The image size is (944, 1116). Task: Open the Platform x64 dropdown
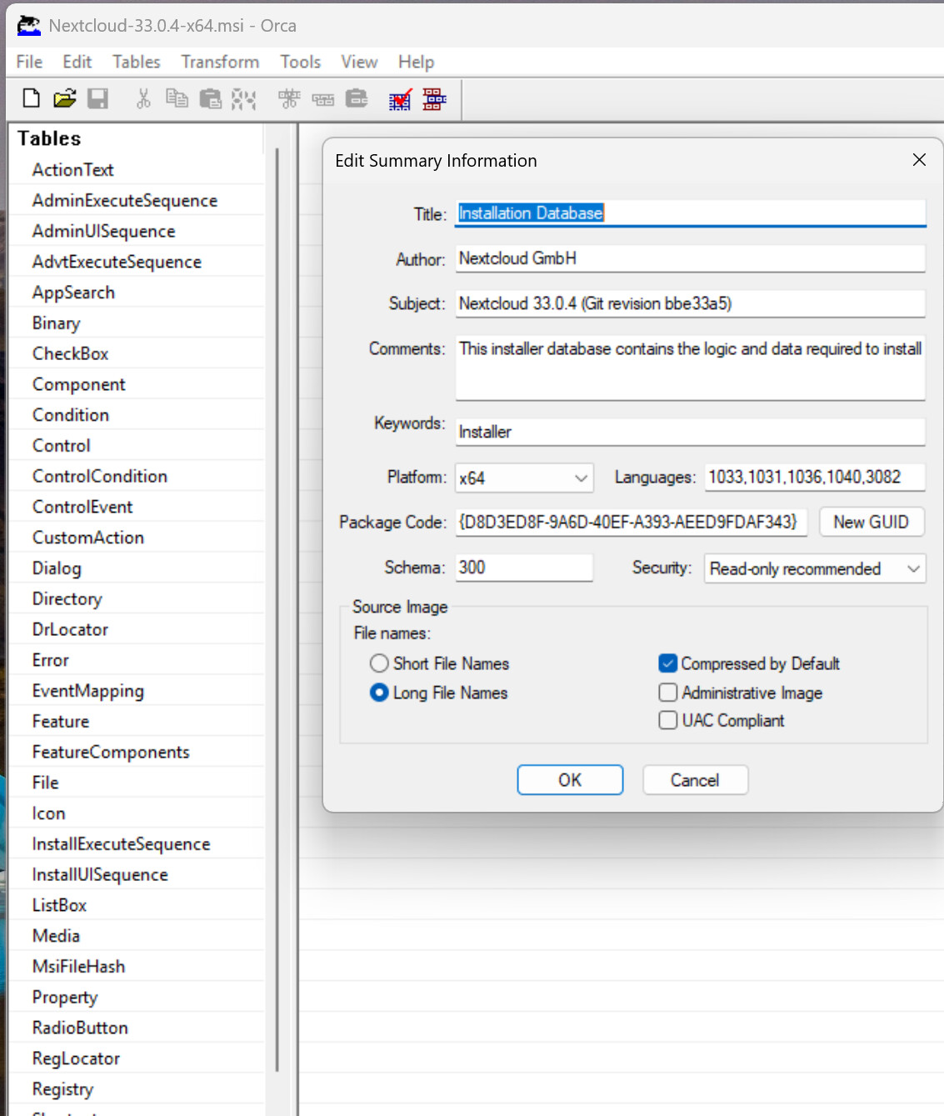[524, 478]
